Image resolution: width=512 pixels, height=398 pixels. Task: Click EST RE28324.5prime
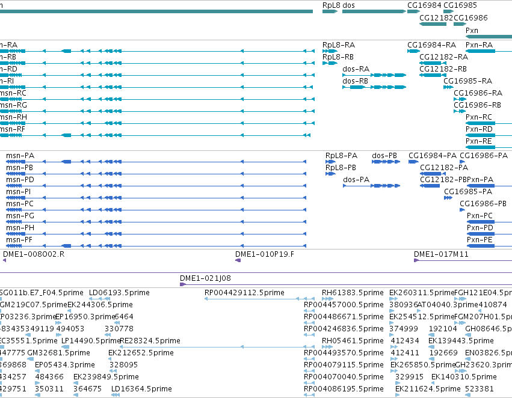click(x=150, y=341)
